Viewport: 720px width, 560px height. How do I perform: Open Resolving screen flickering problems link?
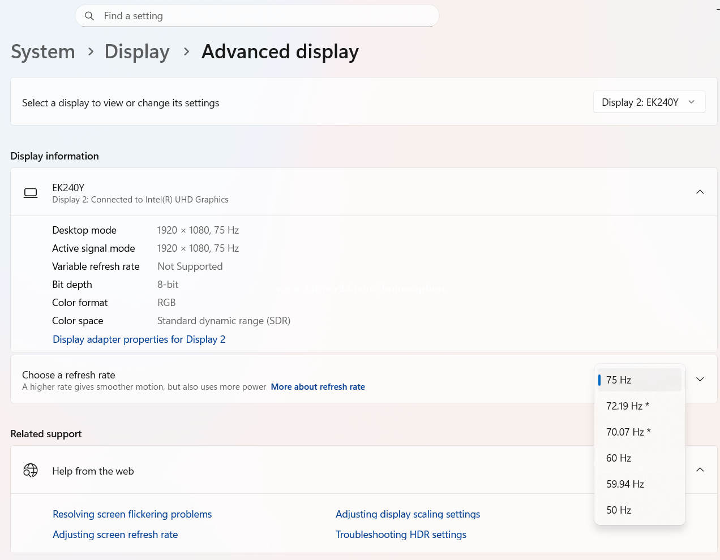pos(132,514)
